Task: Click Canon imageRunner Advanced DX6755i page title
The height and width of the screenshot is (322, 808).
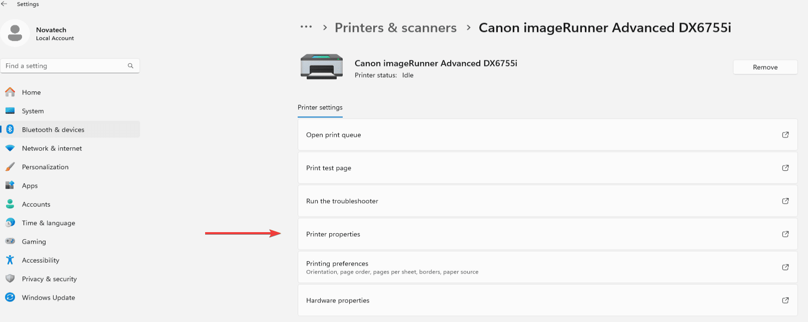Action: pyautogui.click(x=605, y=28)
